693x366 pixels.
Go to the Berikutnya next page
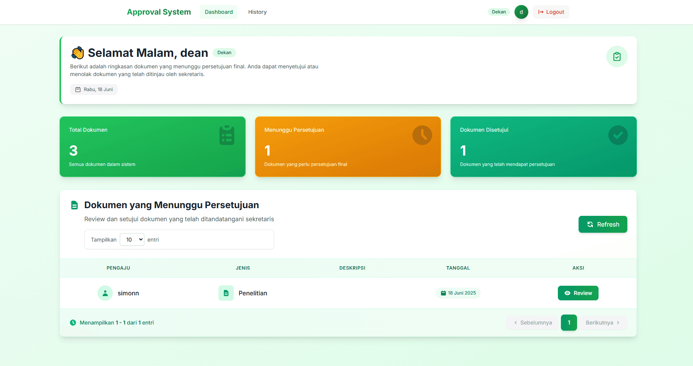point(603,323)
